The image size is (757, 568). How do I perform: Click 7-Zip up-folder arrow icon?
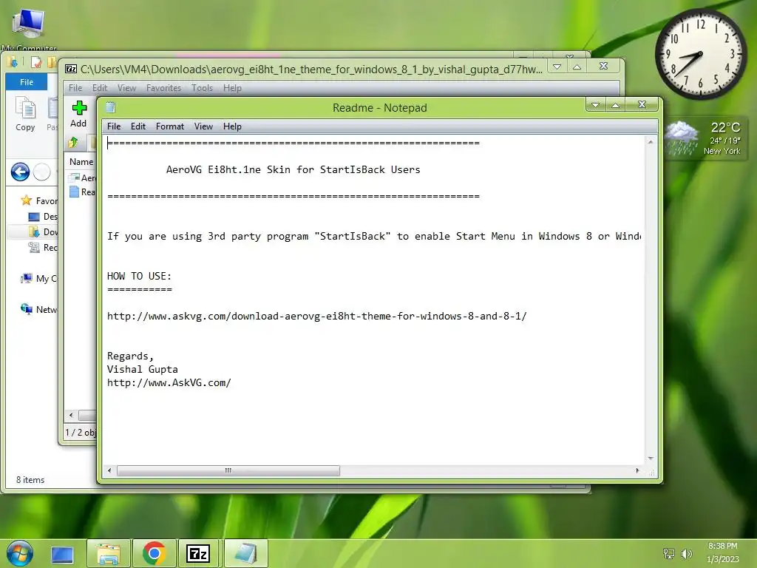(x=73, y=142)
